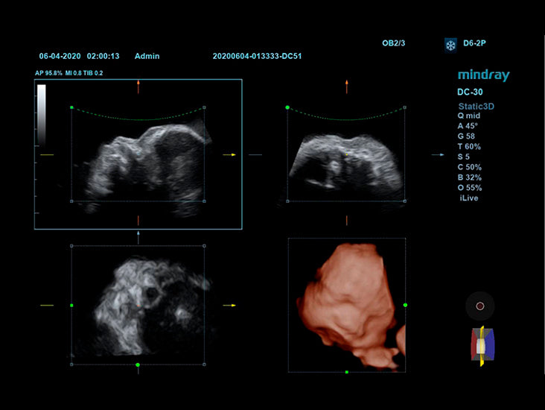Screen dimensions: 545x410
Task: Click the C 50% contrast parameter
Action: [x=469, y=167]
